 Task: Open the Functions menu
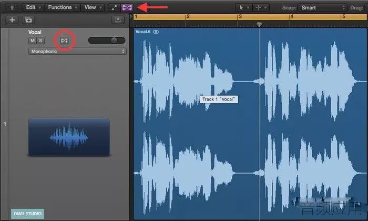63,7
